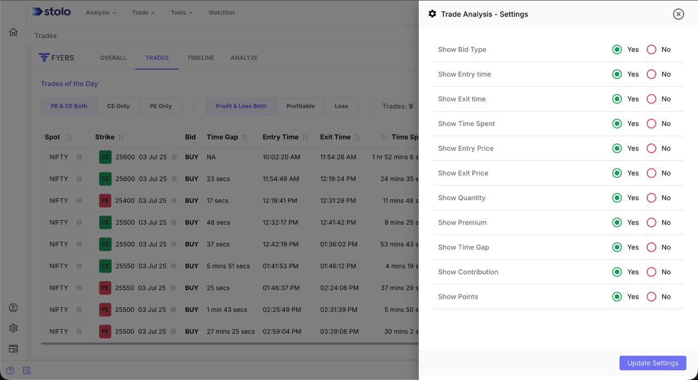This screenshot has width=698, height=380.
Task: Expand the Tools menu
Action: [x=182, y=13]
